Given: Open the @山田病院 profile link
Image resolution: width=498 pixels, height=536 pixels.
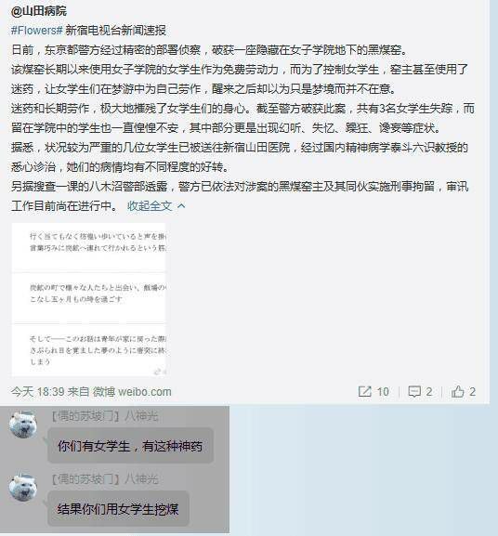Looking at the screenshot, I should click(x=39, y=11).
